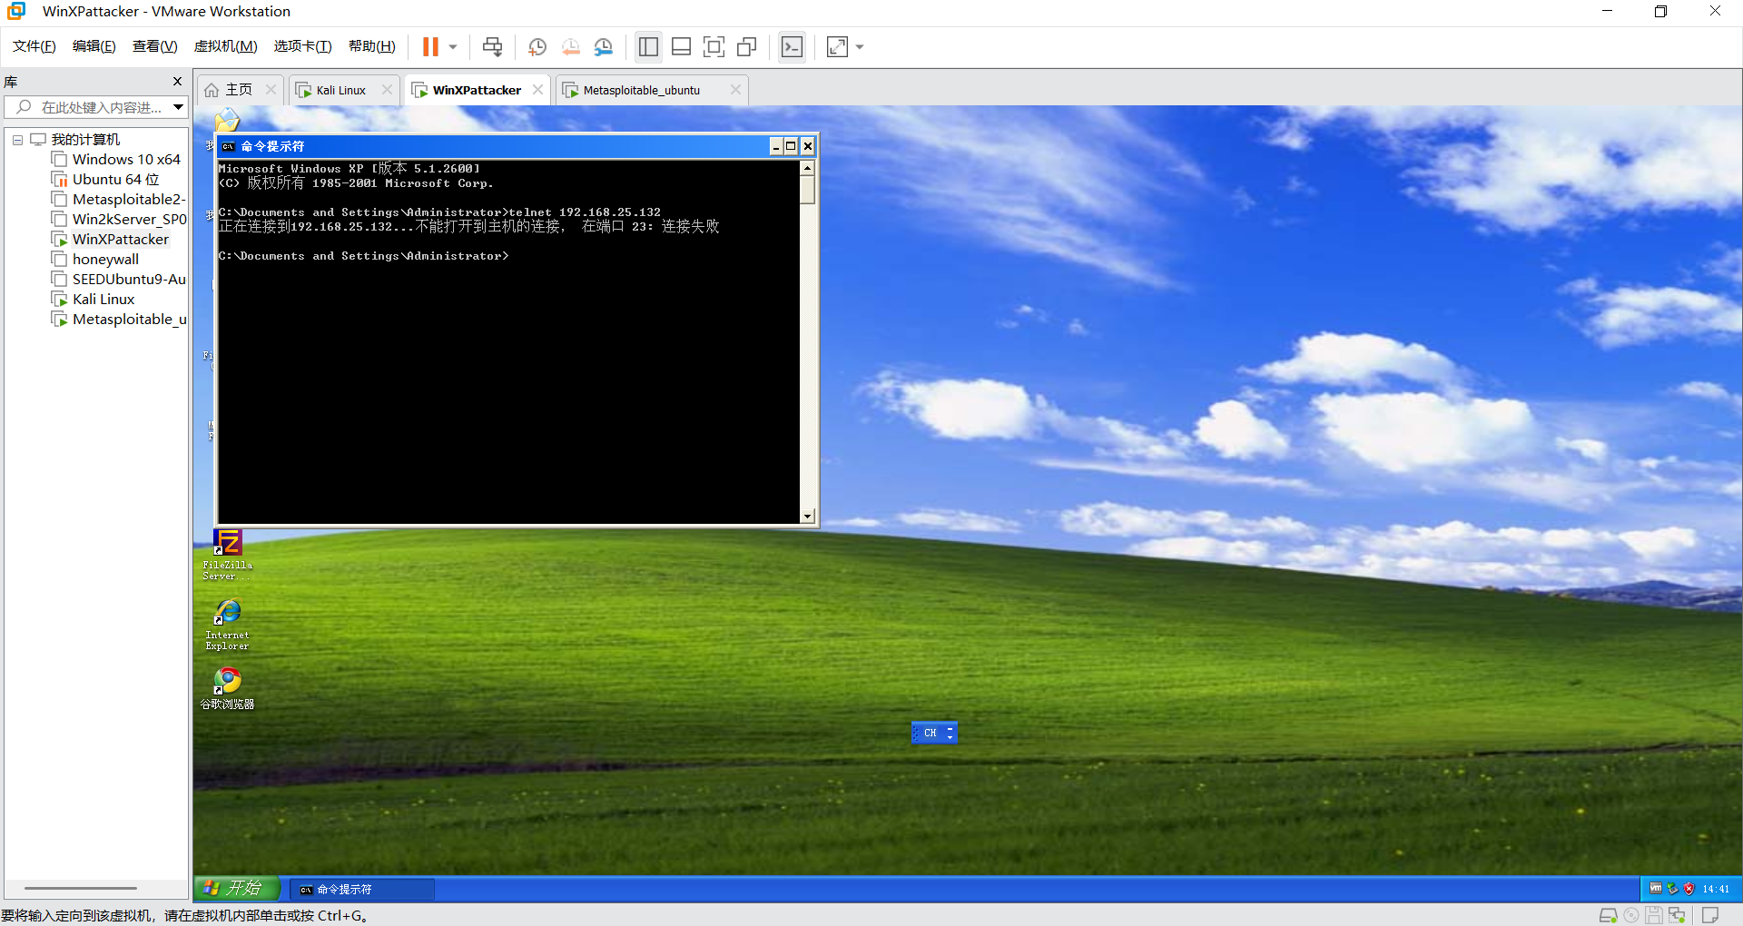Switch to the Kali Linux tab
The width and height of the screenshot is (1743, 926).
pos(340,90)
